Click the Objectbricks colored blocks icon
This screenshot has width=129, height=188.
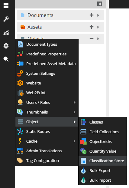83,141
